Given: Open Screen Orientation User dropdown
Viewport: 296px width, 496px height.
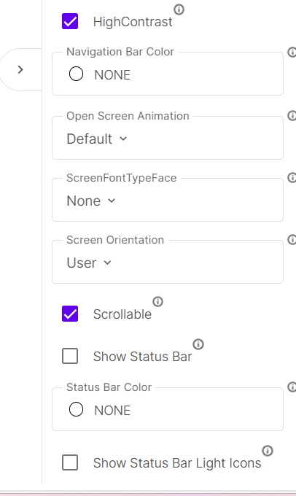Looking at the screenshot, I should click(x=89, y=263).
